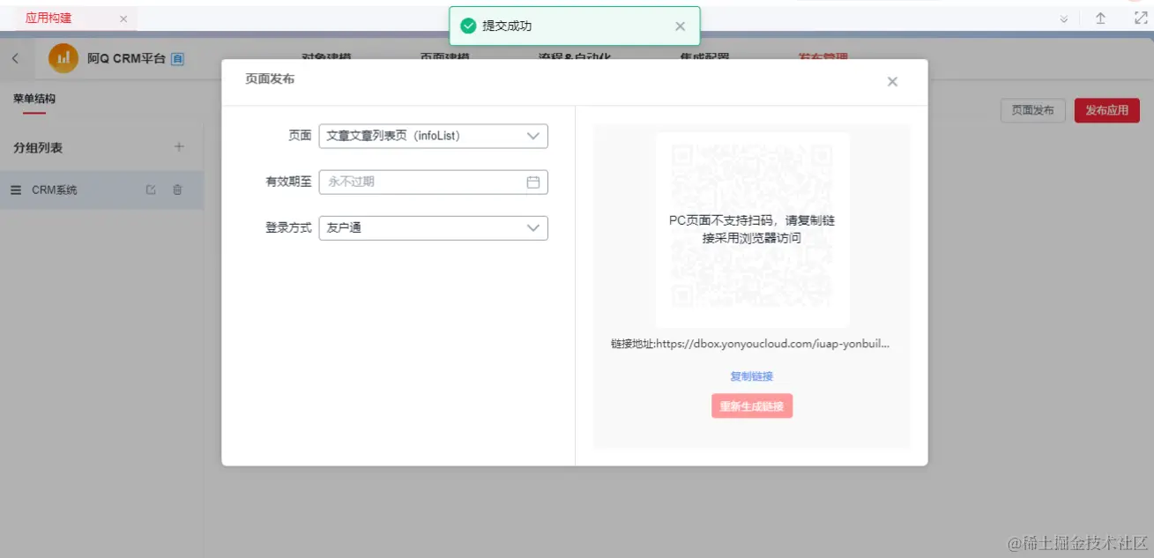Click the back arrow beside the app logo
The width and height of the screenshot is (1154, 558).
click(15, 59)
